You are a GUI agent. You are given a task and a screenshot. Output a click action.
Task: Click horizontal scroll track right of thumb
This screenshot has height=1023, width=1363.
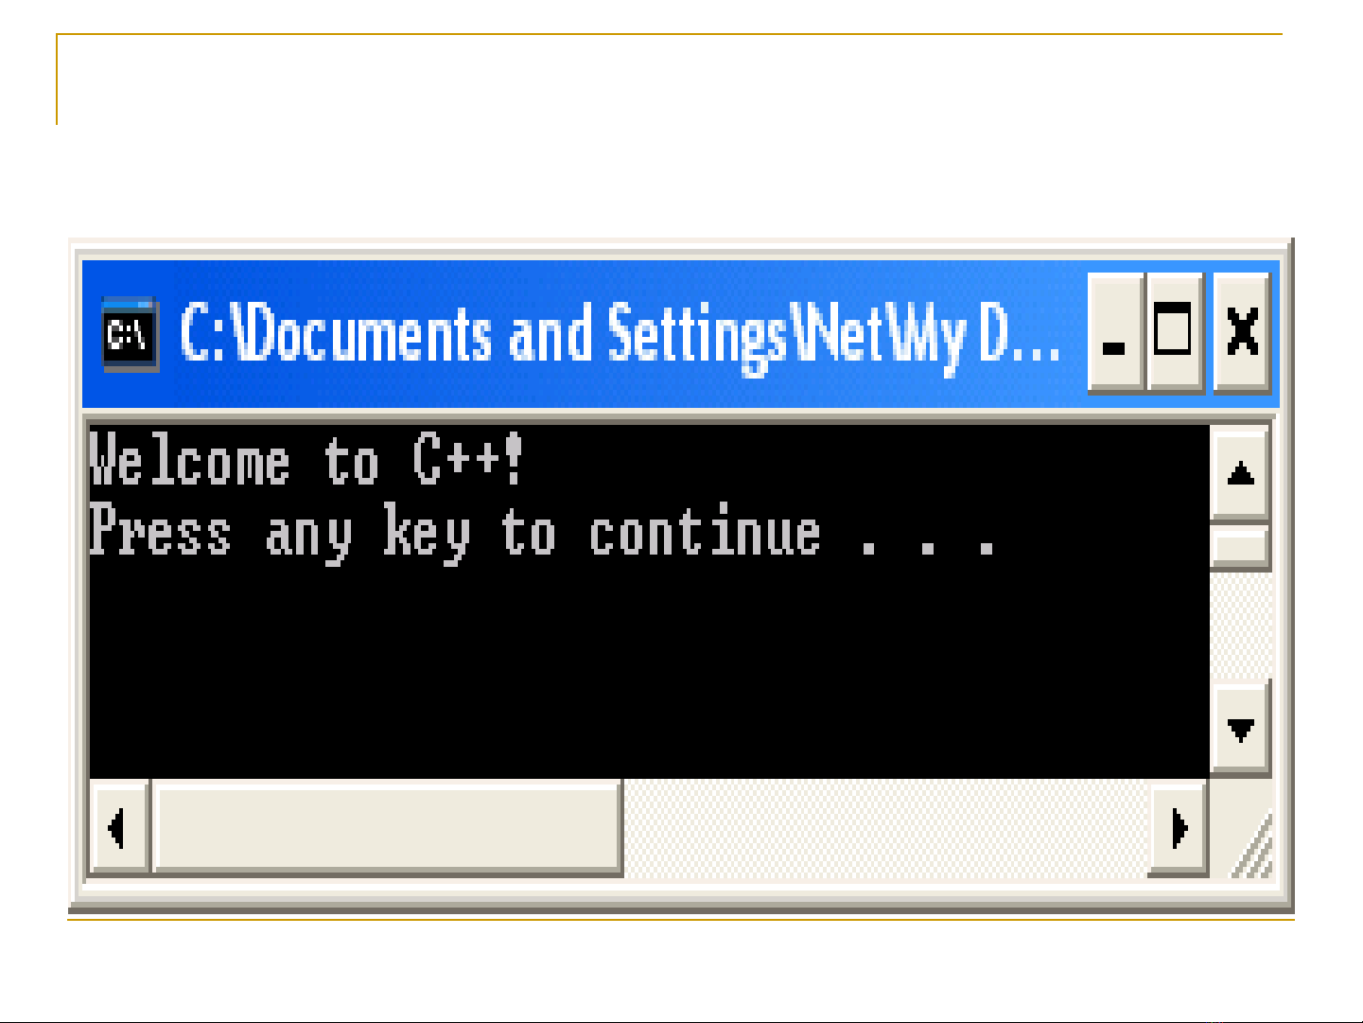tap(885, 828)
